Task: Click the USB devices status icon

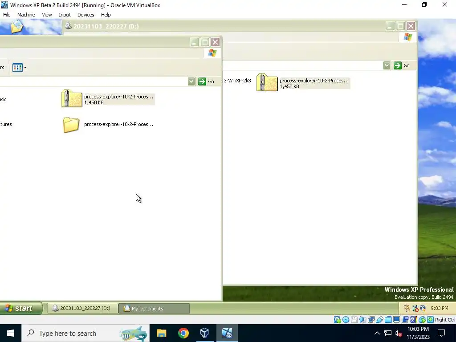Action: tap(379, 320)
